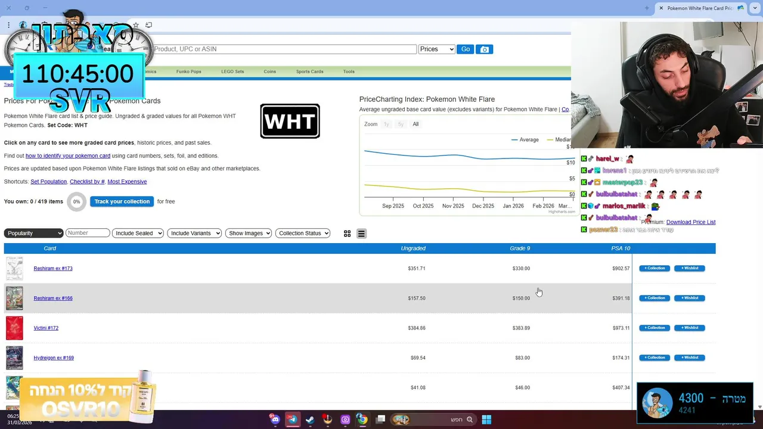Image resolution: width=763 pixels, height=429 pixels.
Task: Open Task View in the taskbar
Action: coord(380,419)
